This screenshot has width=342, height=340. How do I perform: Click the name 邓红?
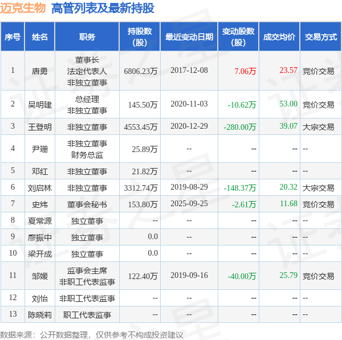click(39, 171)
